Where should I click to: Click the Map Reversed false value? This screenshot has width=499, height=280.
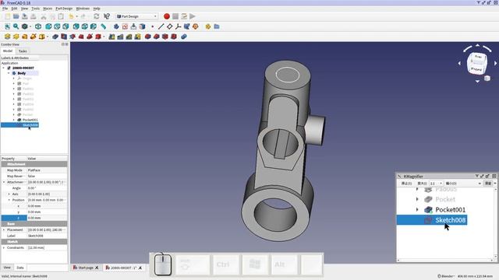pos(47,177)
